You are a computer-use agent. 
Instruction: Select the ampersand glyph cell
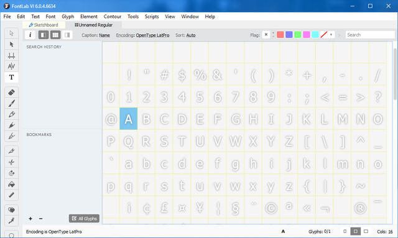click(x=218, y=75)
